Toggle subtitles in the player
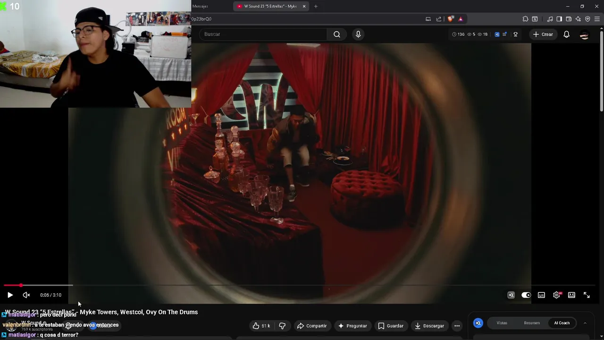 [541, 295]
